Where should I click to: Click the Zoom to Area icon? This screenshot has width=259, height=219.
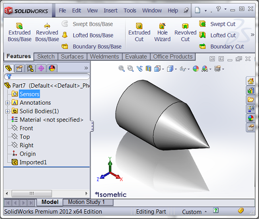click(131, 69)
